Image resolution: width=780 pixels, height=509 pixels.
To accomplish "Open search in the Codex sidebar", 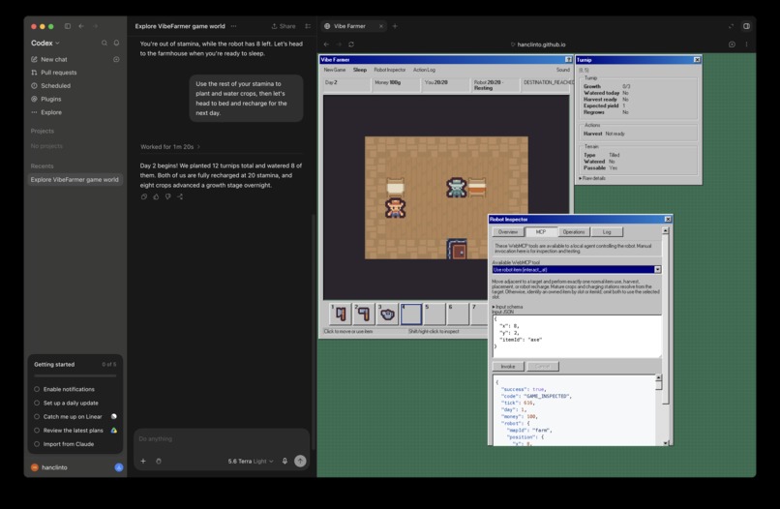I will 105,44.
